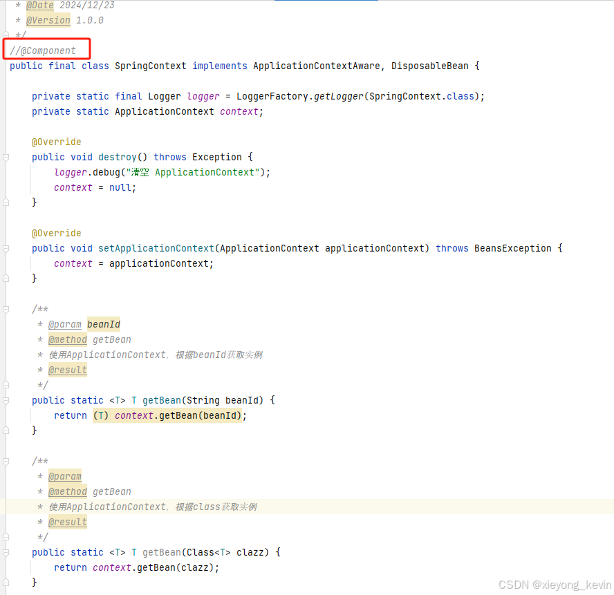
Task: Collapse the Javadoc above getBean method
Action: coord(6,309)
